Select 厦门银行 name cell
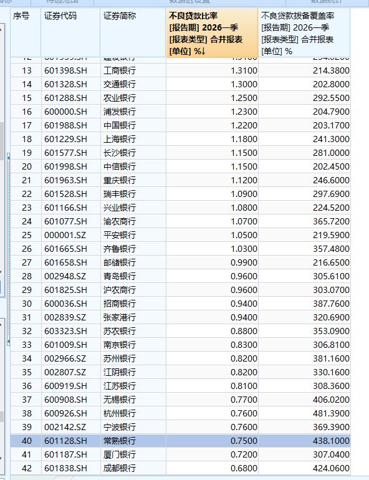Image resolution: width=369 pixels, height=480 pixels. coord(133,454)
